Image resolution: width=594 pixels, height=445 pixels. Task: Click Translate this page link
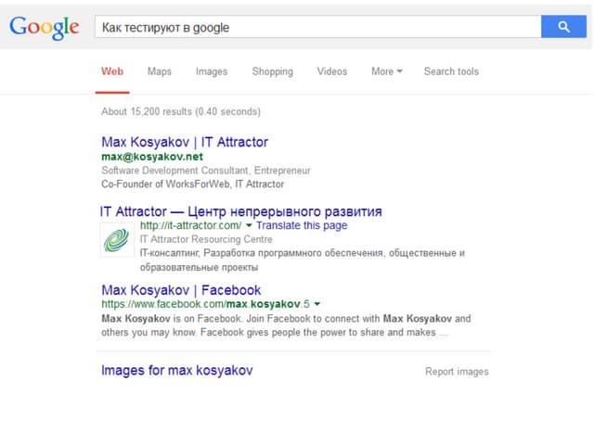point(302,225)
